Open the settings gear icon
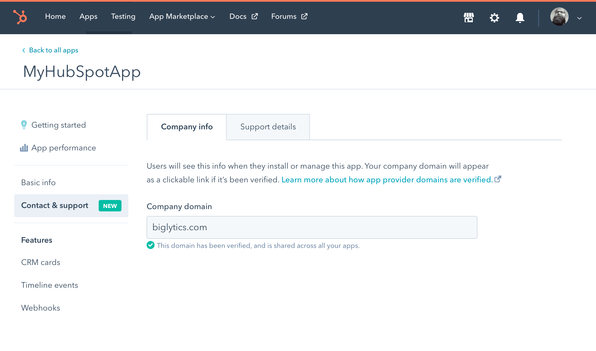This screenshot has width=596, height=351. click(494, 18)
